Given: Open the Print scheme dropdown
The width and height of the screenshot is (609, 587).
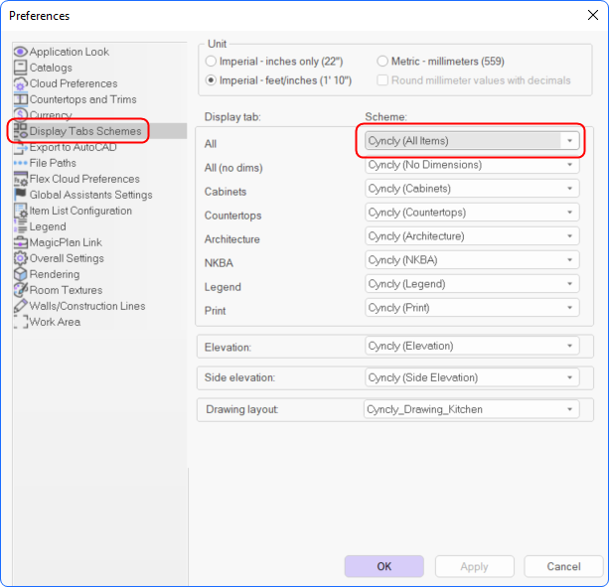Looking at the screenshot, I should point(472,308).
